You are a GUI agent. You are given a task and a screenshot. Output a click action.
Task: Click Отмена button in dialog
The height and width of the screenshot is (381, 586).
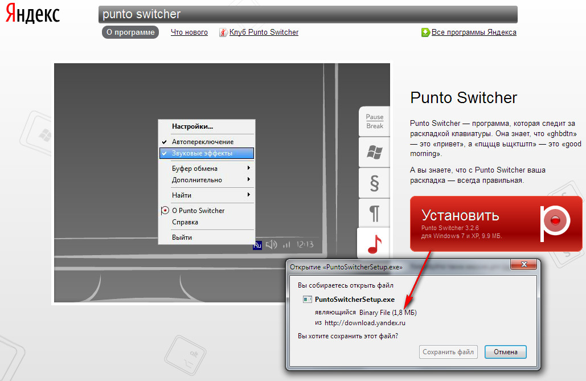tap(505, 352)
